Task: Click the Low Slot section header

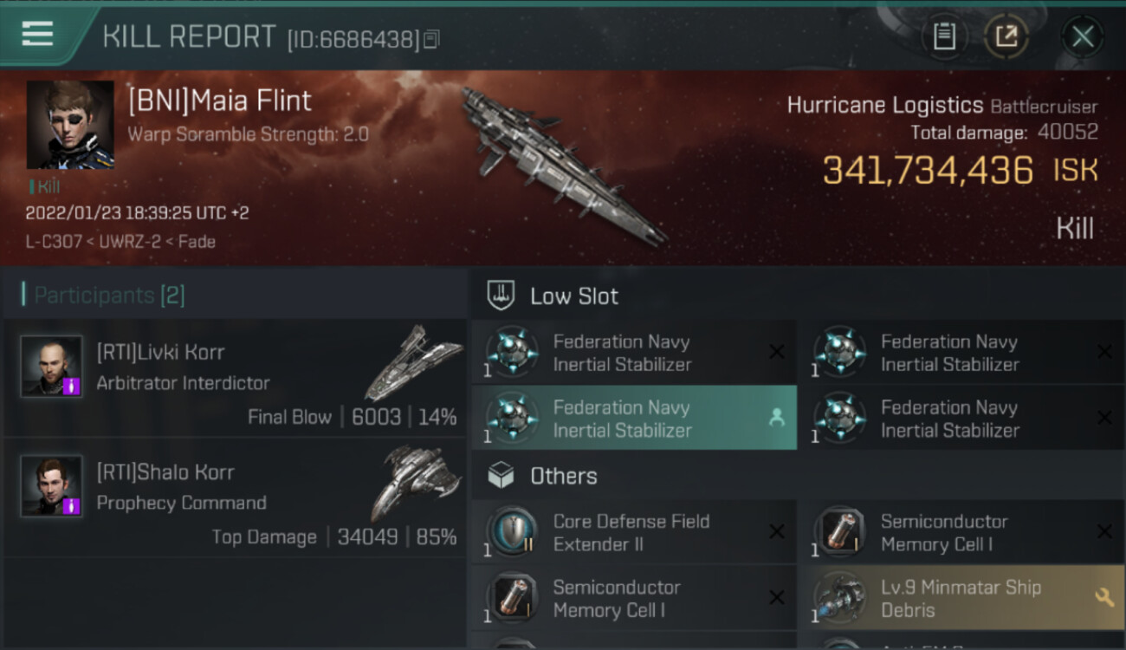Action: point(574,296)
